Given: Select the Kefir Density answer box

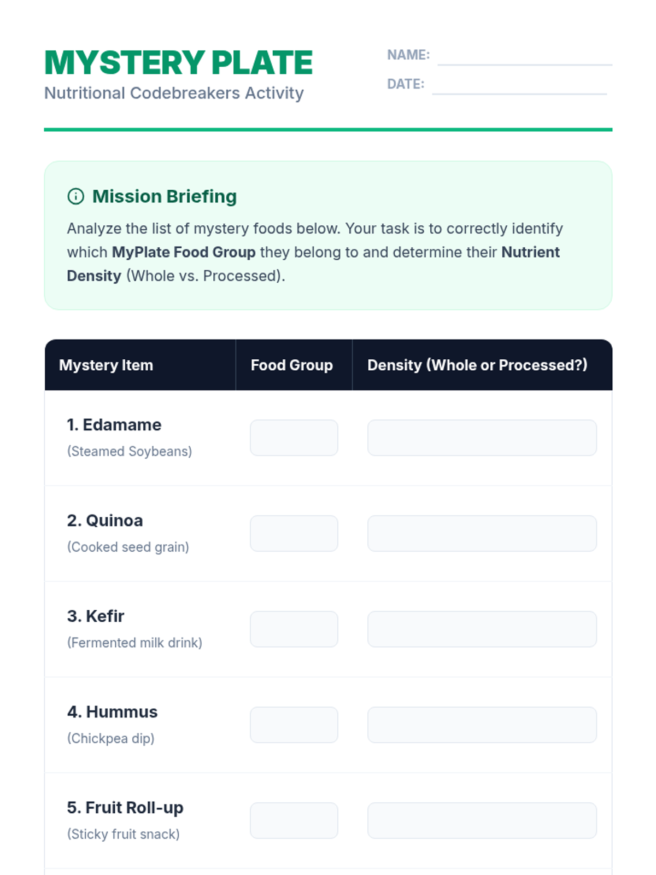Looking at the screenshot, I should click(482, 629).
